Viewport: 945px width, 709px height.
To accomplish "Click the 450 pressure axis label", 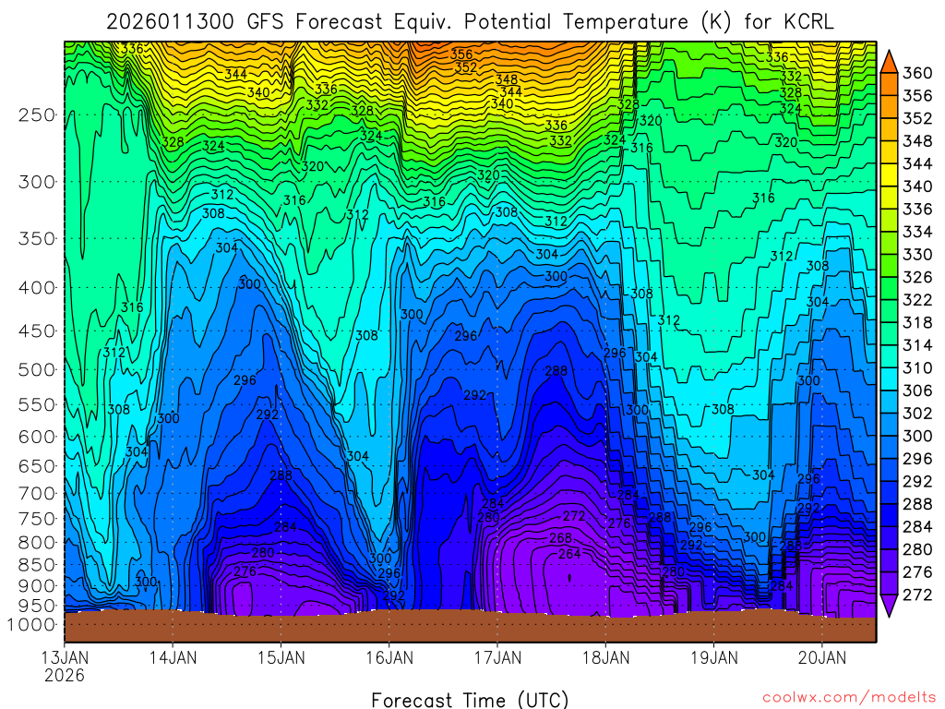I will pos(37,331).
